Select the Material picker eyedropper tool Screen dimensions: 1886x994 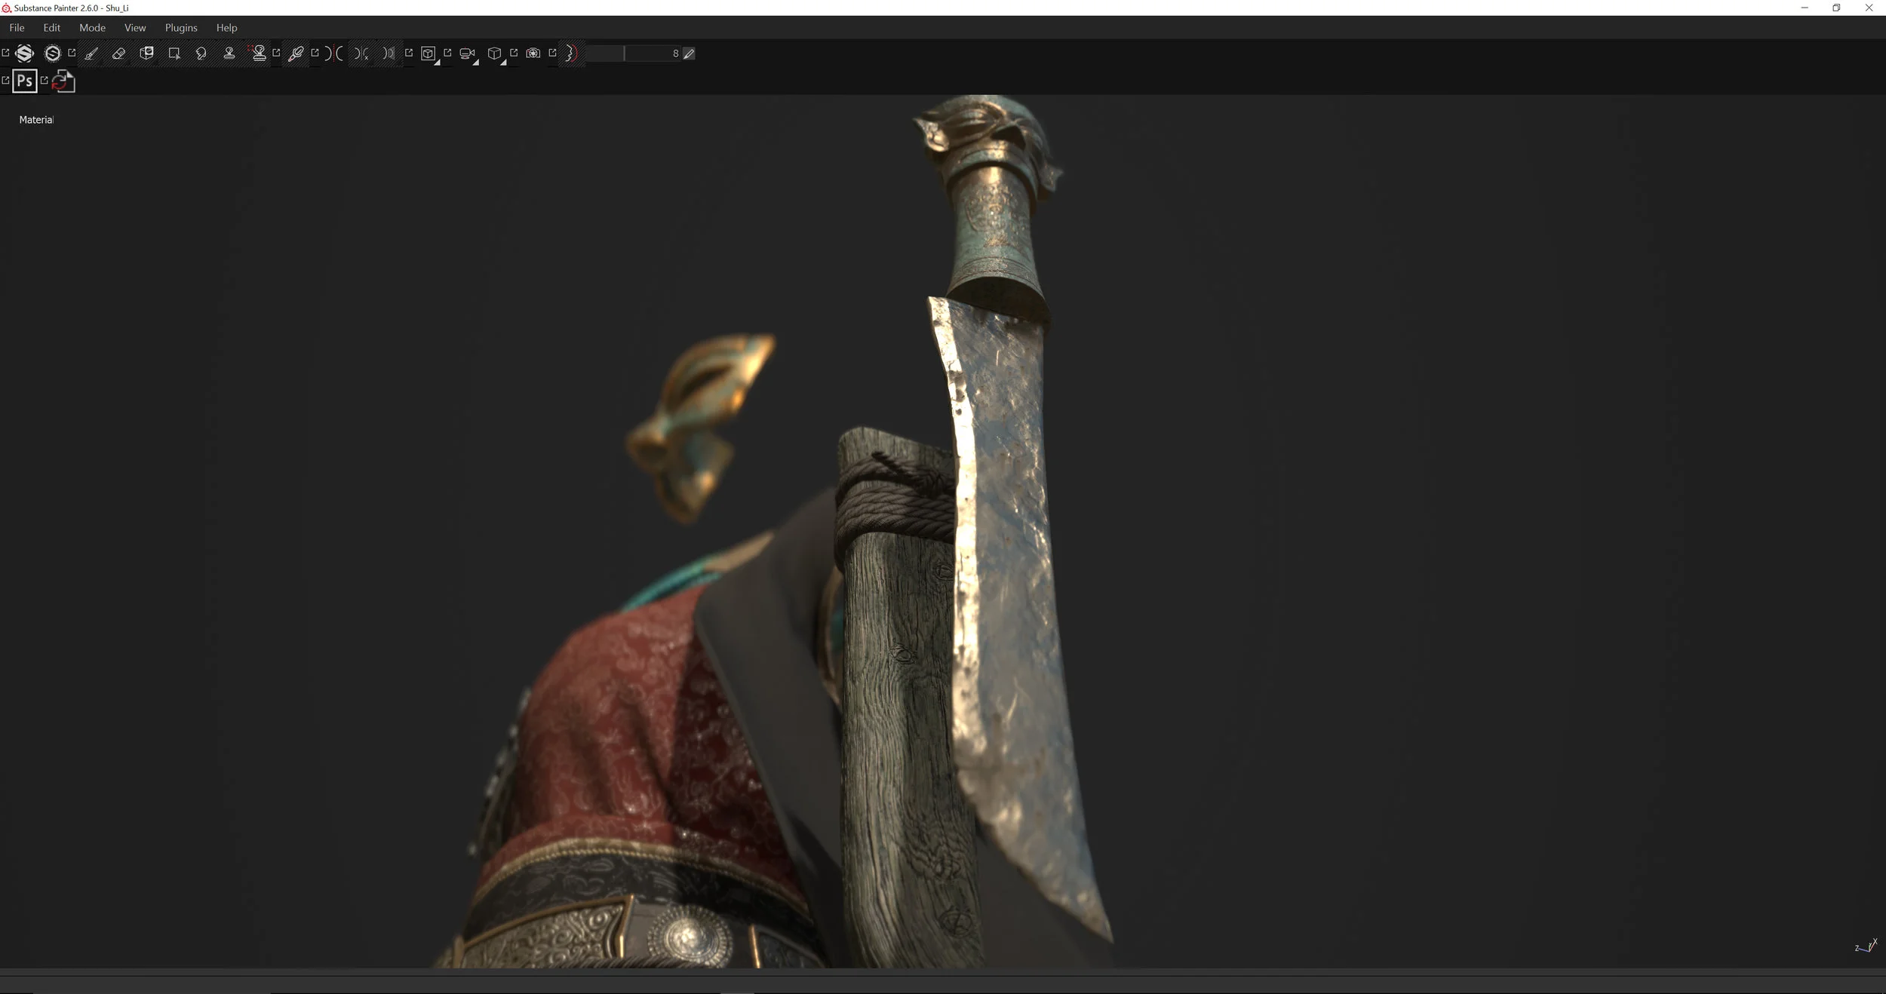pos(296,54)
